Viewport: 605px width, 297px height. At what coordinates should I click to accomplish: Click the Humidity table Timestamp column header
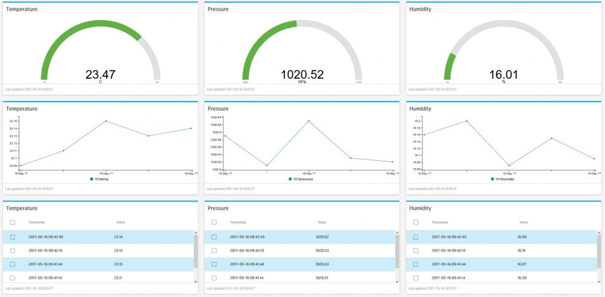click(440, 223)
